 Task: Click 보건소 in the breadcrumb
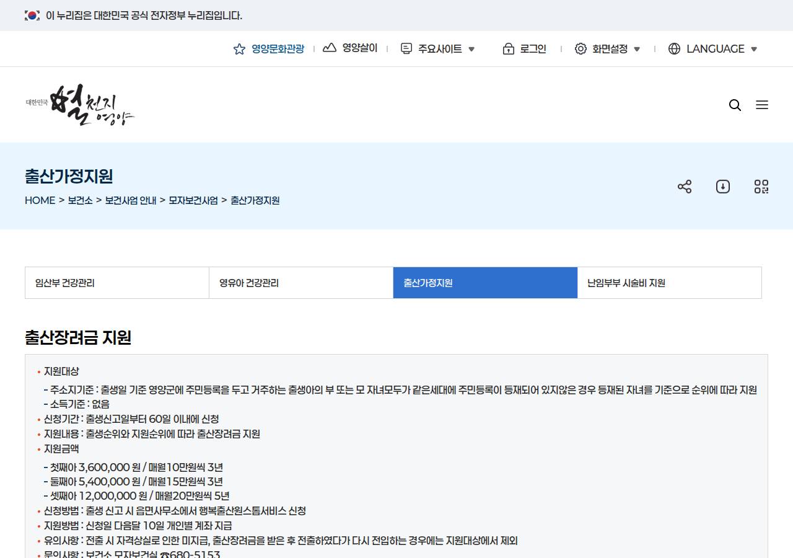point(81,200)
